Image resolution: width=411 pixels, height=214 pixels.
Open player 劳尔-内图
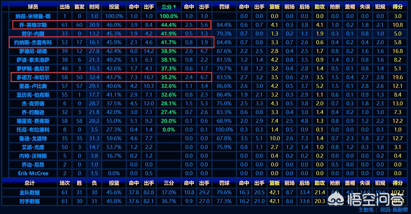33,34
